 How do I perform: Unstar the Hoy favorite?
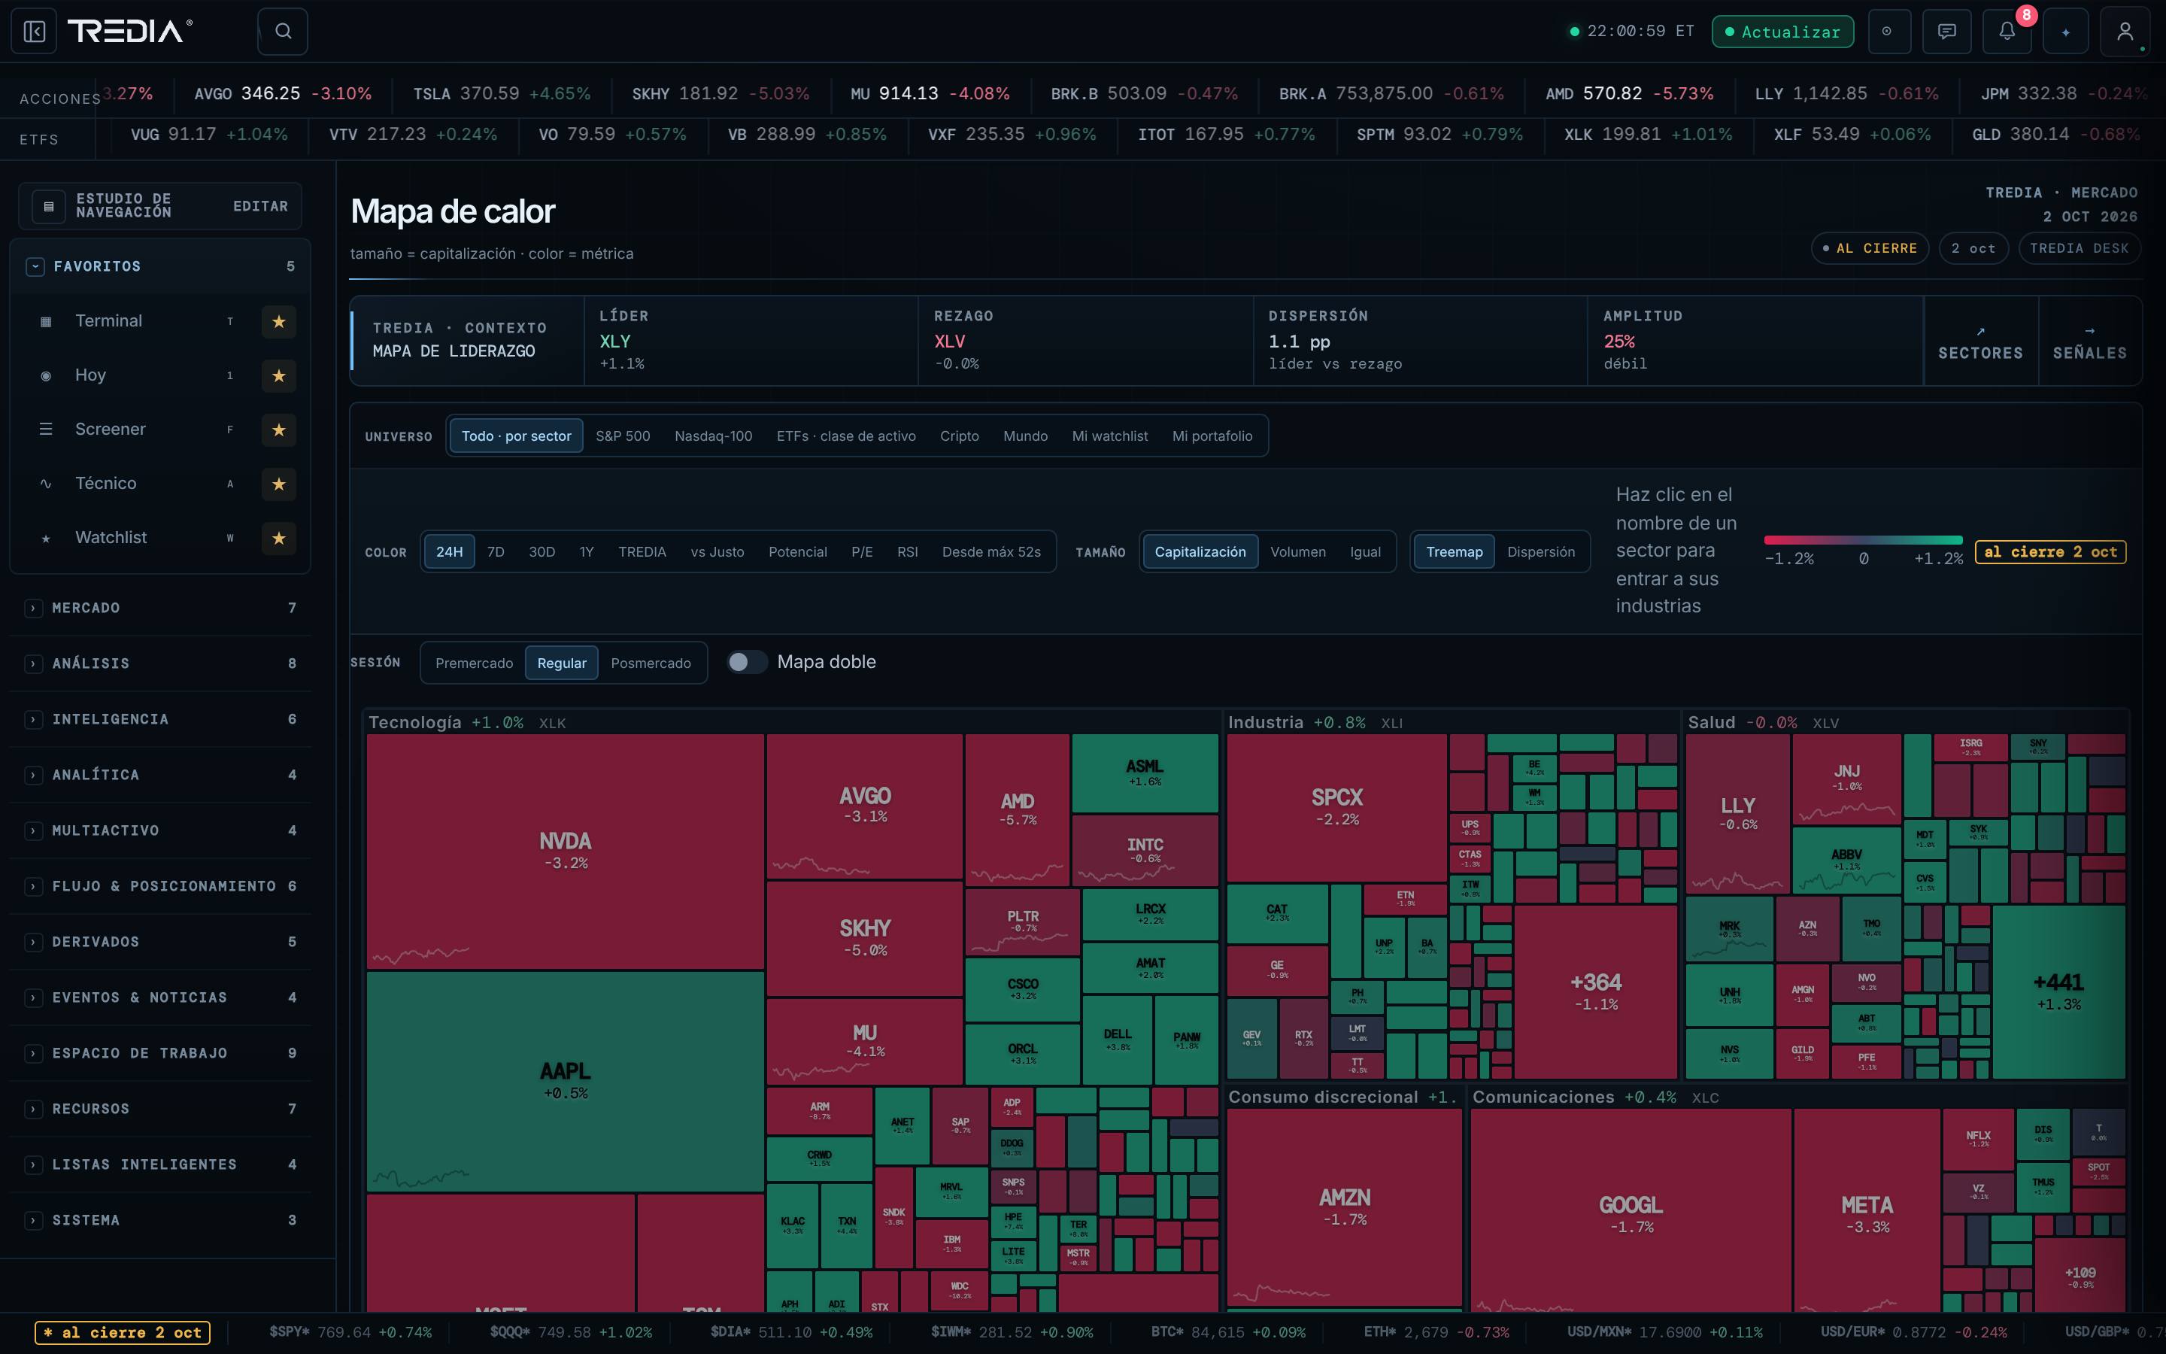click(278, 375)
